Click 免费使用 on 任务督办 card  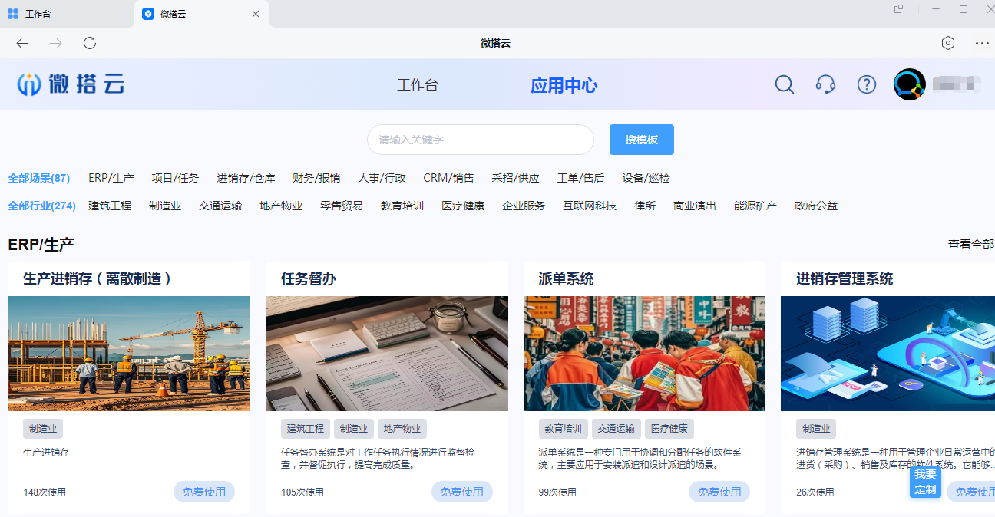pos(461,492)
